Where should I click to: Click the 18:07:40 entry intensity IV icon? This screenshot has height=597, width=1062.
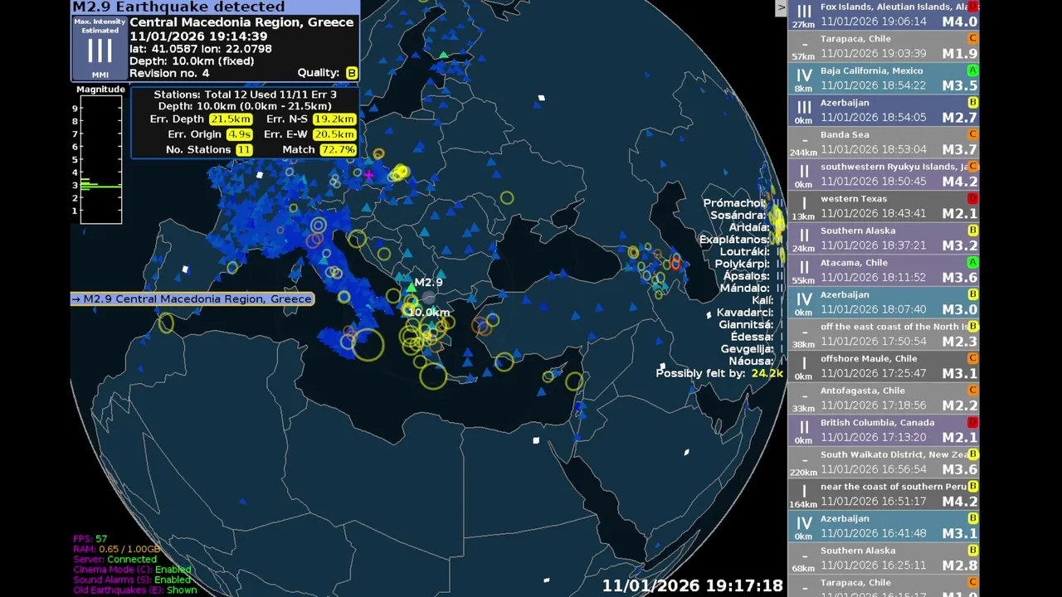(x=804, y=299)
